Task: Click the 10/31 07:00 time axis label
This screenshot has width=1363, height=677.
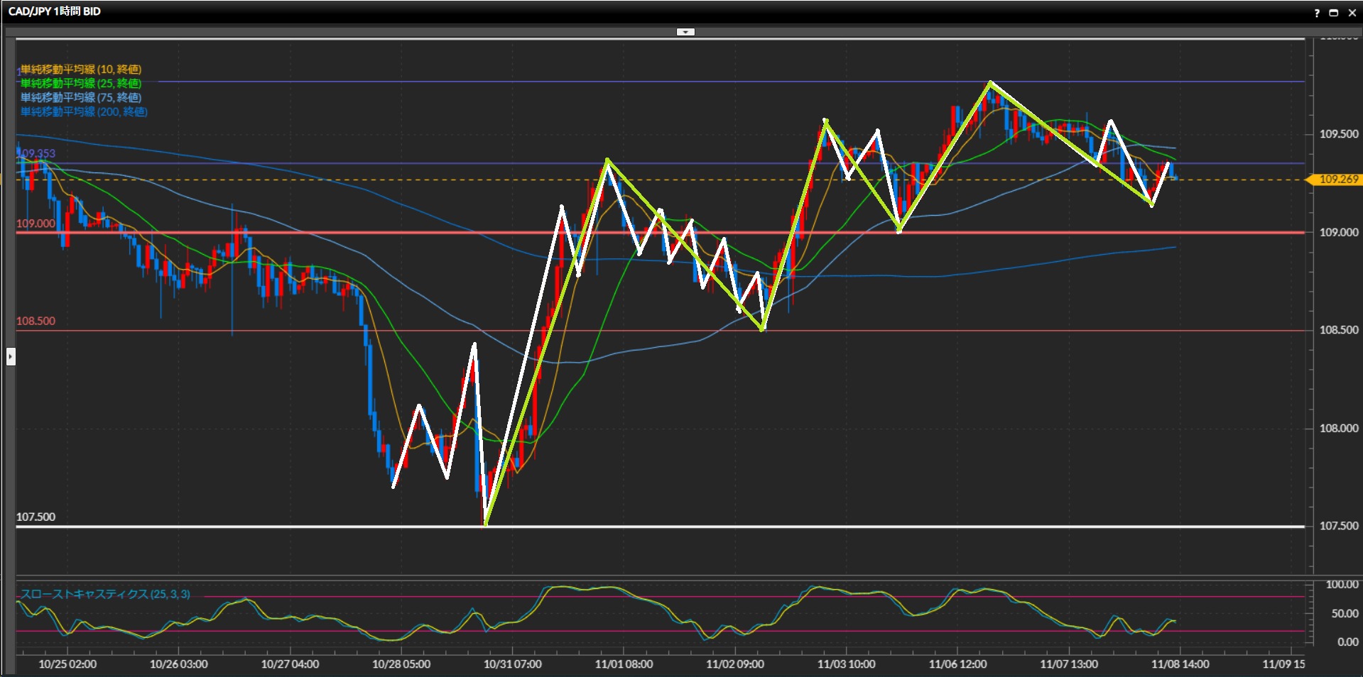Action: point(512,664)
